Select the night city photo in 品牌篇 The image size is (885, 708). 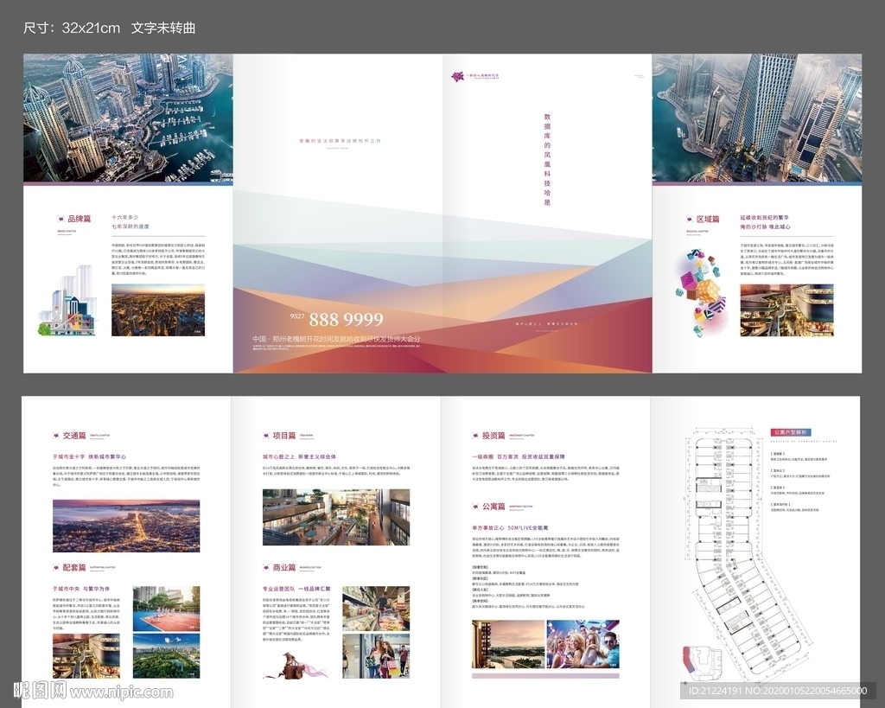click(158, 310)
